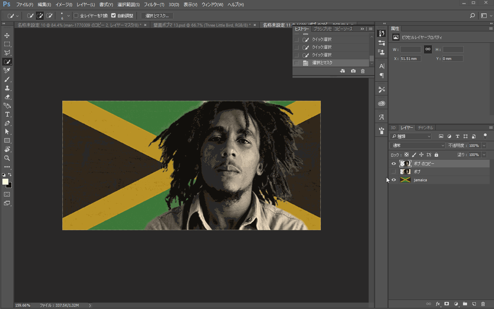Open the イメージ(I) menu
Viewport: 494px width, 309px height.
[x=64, y=5]
